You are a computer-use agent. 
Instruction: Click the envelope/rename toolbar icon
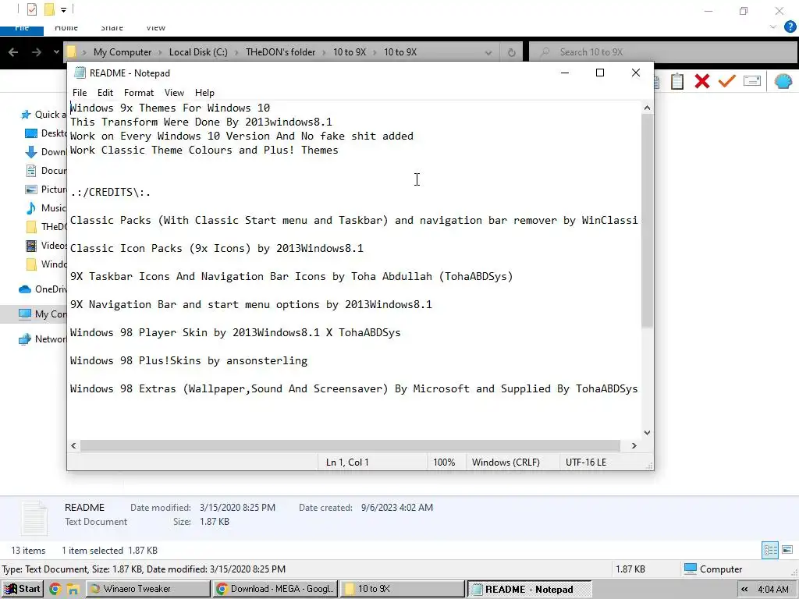pyautogui.click(x=752, y=80)
